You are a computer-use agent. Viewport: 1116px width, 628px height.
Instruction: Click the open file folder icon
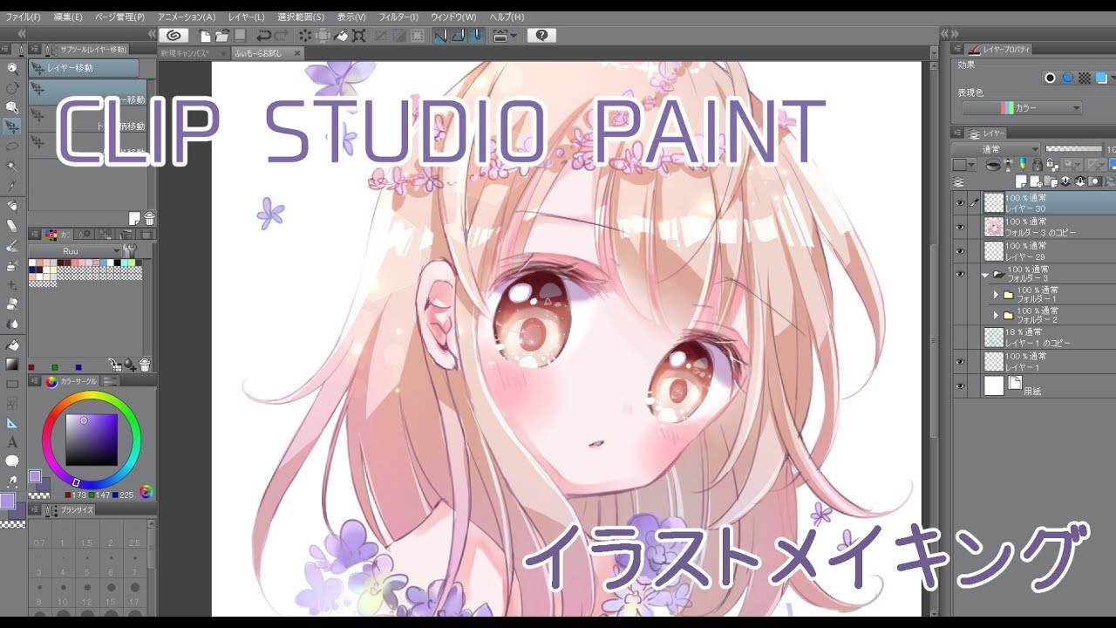[x=221, y=36]
